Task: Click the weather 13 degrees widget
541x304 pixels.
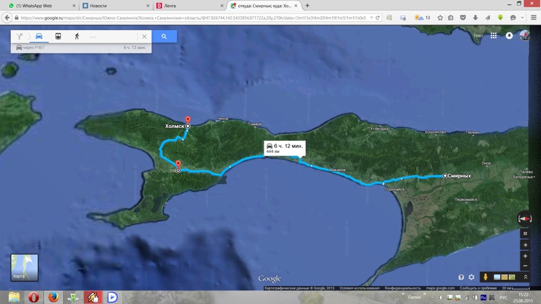Action: click(422, 17)
